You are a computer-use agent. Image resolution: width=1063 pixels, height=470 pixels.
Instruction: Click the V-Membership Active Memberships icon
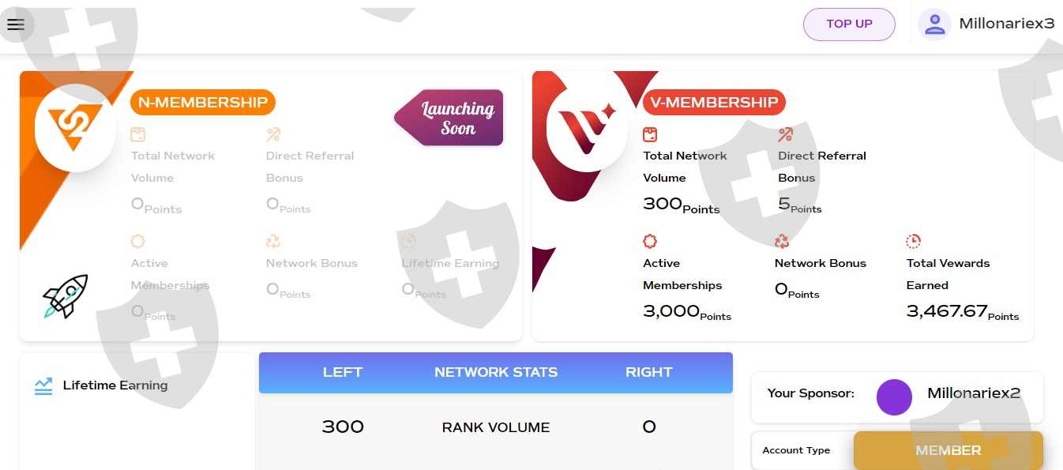coord(650,241)
